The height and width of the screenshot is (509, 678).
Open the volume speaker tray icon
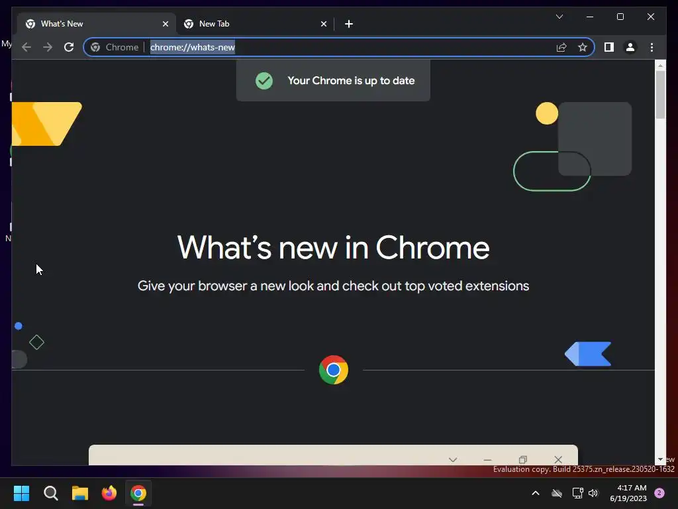click(593, 493)
